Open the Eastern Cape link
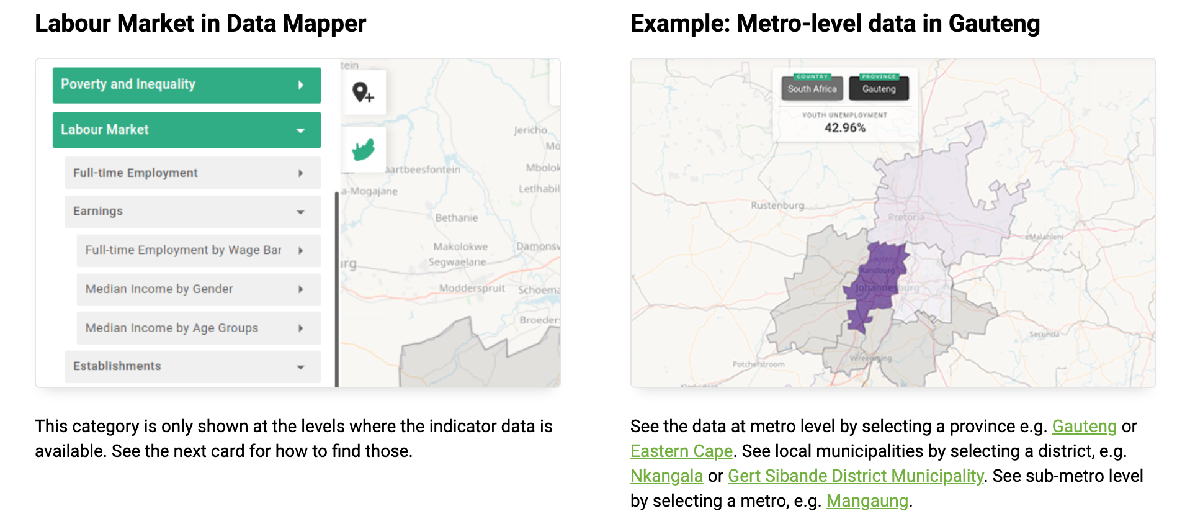Image resolution: width=1190 pixels, height=529 pixels. click(681, 451)
